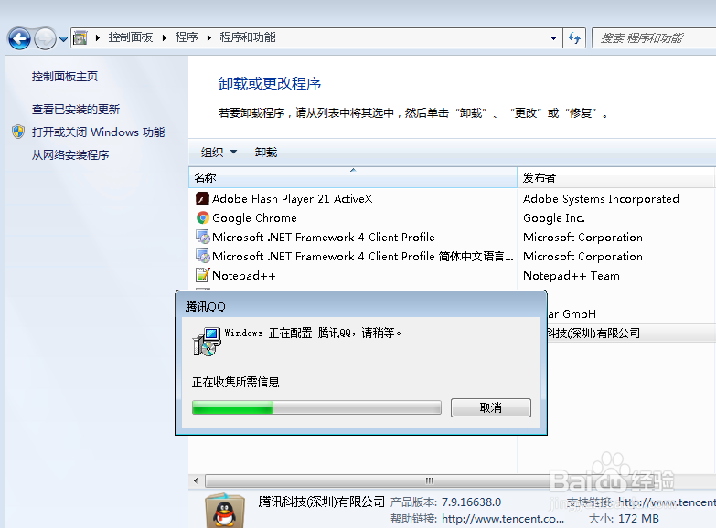Select the Notepad++ entry
716x528 pixels.
tap(244, 275)
